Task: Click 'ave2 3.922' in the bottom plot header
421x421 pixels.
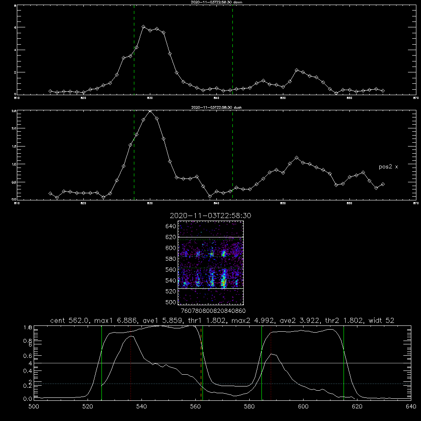Action: (300, 320)
